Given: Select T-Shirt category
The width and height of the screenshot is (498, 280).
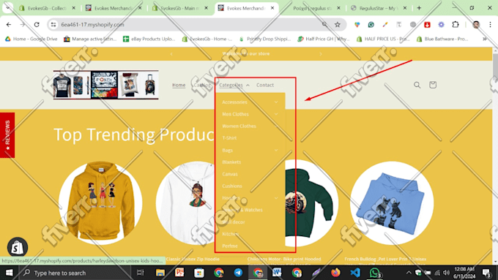Looking at the screenshot, I should [229, 138].
